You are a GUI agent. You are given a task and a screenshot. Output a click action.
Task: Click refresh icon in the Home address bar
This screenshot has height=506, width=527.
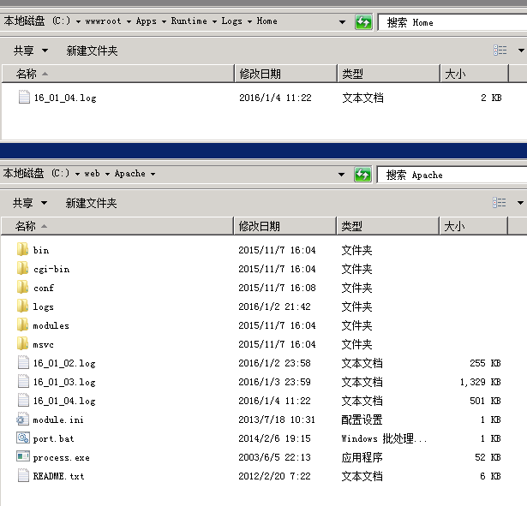363,22
